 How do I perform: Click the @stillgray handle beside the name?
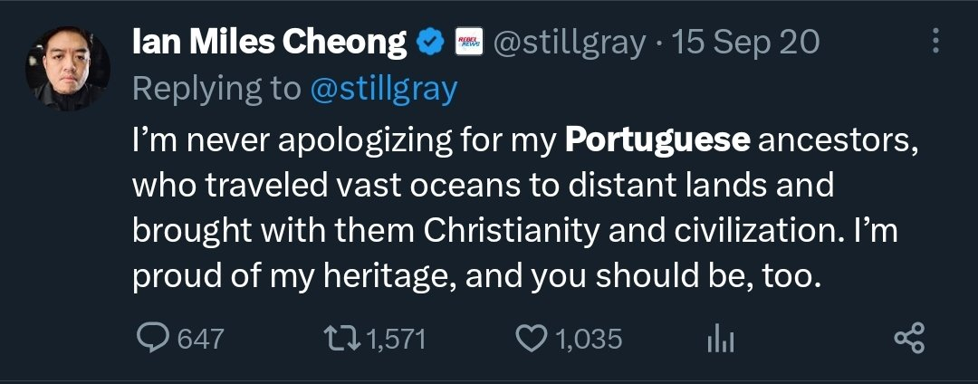click(569, 41)
